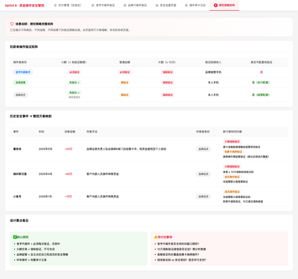This screenshot has height=279, width=298.
Task: Switch to the 食亨代操作验证 tab
Action: click(103, 5)
